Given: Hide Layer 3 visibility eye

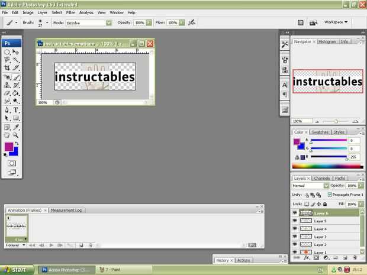Looking at the screenshot, I should click(x=295, y=237).
